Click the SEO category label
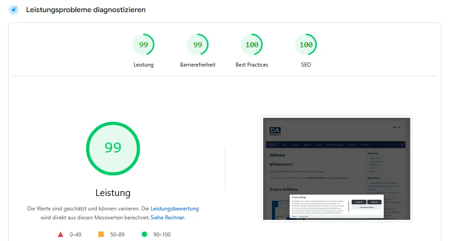 point(306,65)
